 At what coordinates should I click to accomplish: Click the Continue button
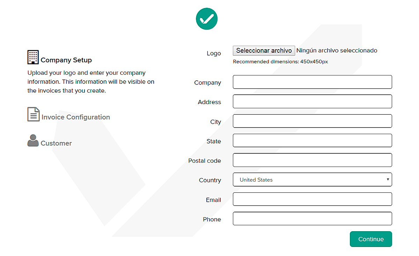371,239
